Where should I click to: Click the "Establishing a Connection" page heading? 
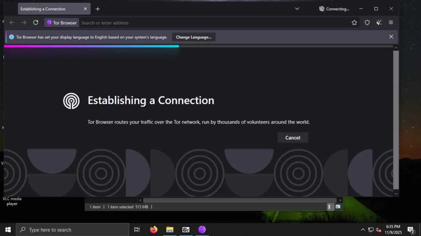pyautogui.click(x=151, y=100)
